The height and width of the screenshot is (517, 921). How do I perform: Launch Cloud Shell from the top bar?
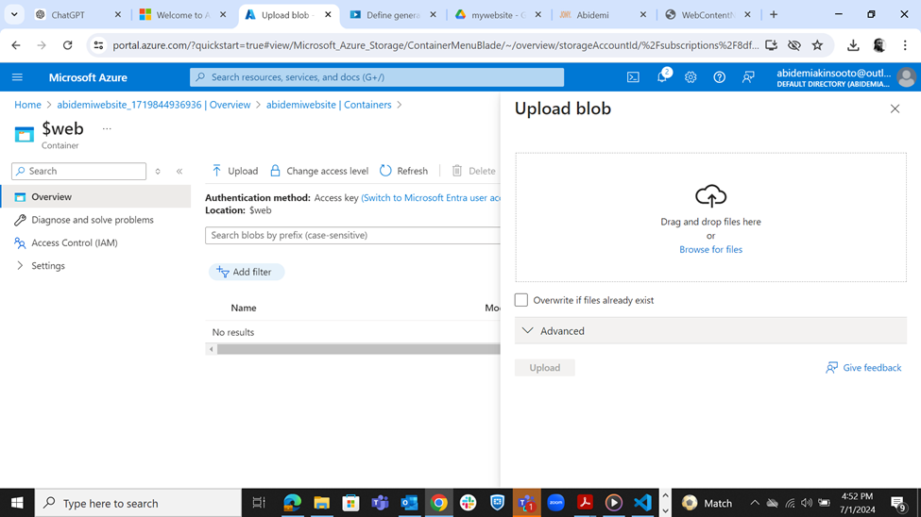pos(633,76)
